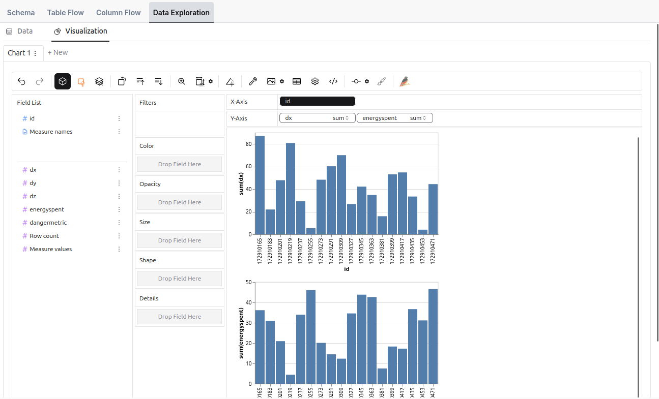This screenshot has width=659, height=399.
Task: Toggle aggregation cube button
Action: click(63, 81)
